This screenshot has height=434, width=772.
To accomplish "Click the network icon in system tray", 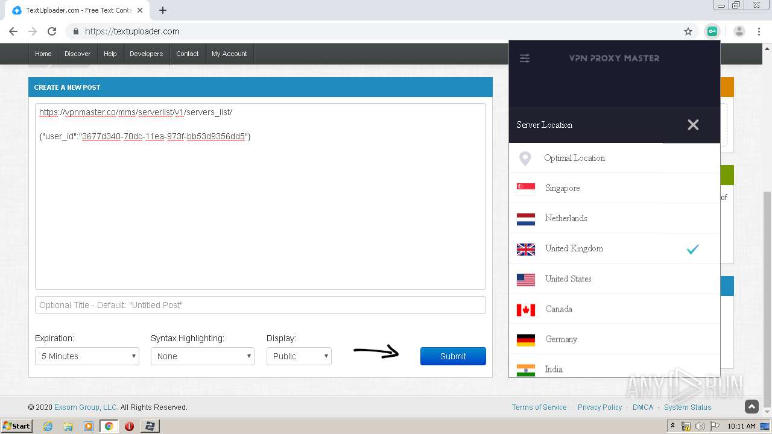I will click(x=686, y=426).
